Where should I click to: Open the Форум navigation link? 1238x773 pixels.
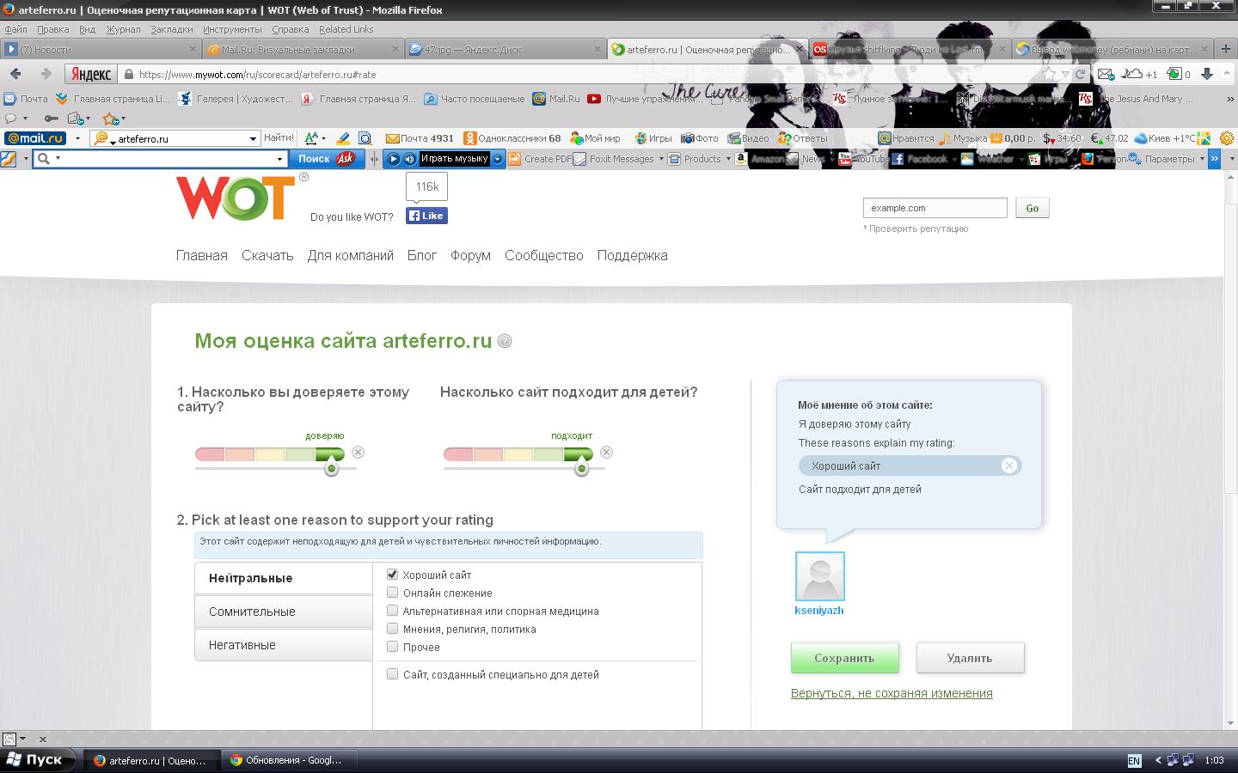470,255
